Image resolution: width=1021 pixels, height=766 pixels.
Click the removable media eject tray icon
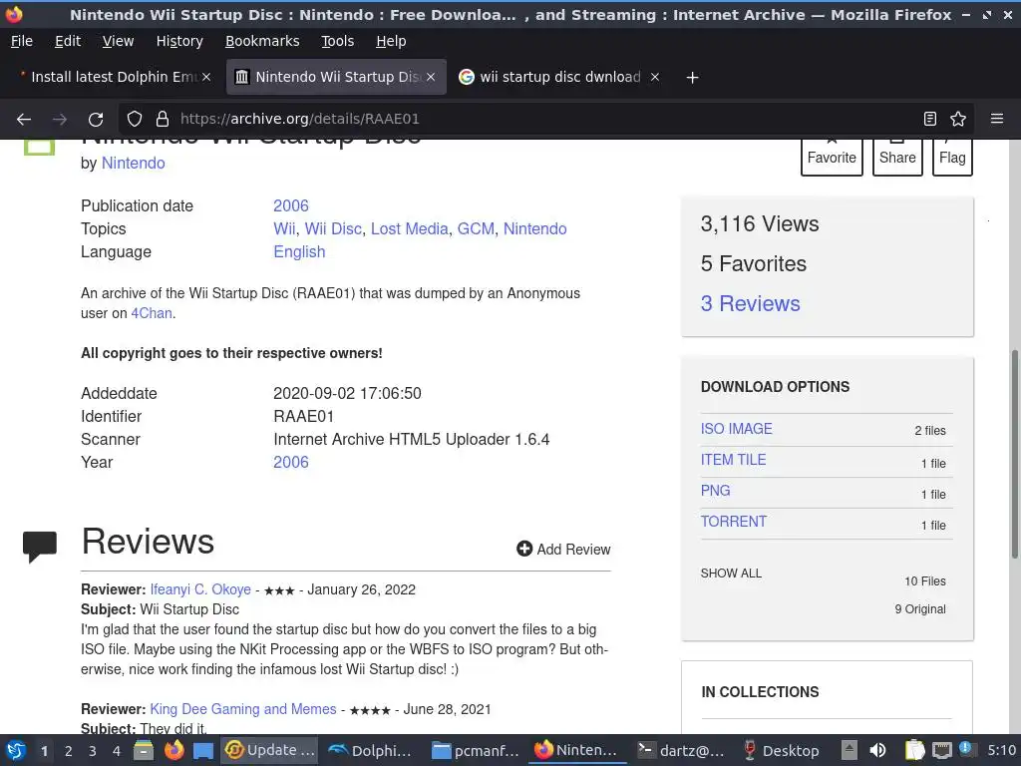(x=850, y=750)
